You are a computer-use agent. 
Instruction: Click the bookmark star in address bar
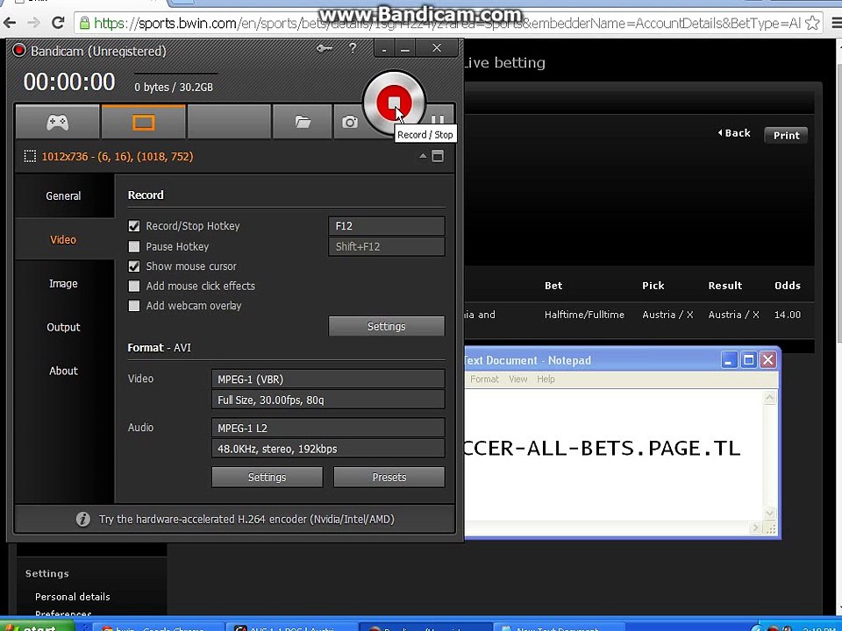pyautogui.click(x=812, y=23)
